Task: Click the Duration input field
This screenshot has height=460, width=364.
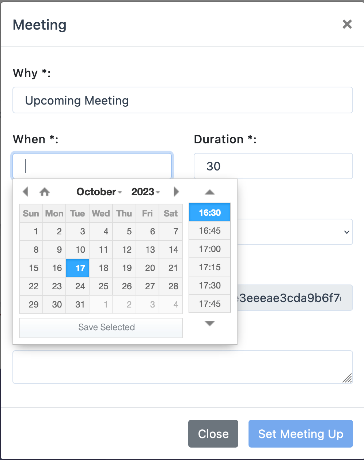Action: pyautogui.click(x=273, y=166)
